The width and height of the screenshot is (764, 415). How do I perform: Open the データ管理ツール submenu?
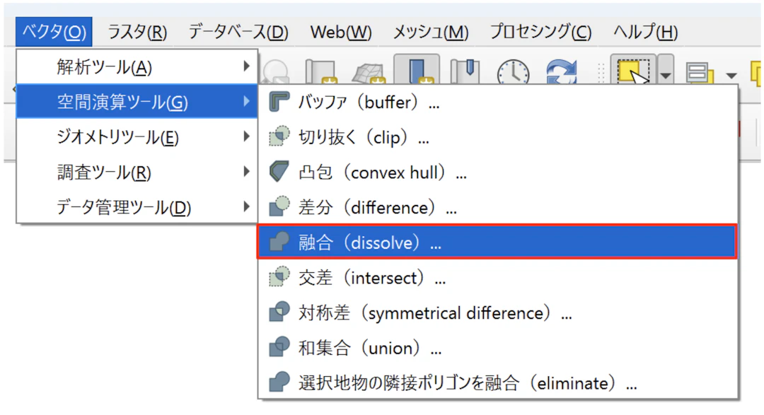coord(125,207)
